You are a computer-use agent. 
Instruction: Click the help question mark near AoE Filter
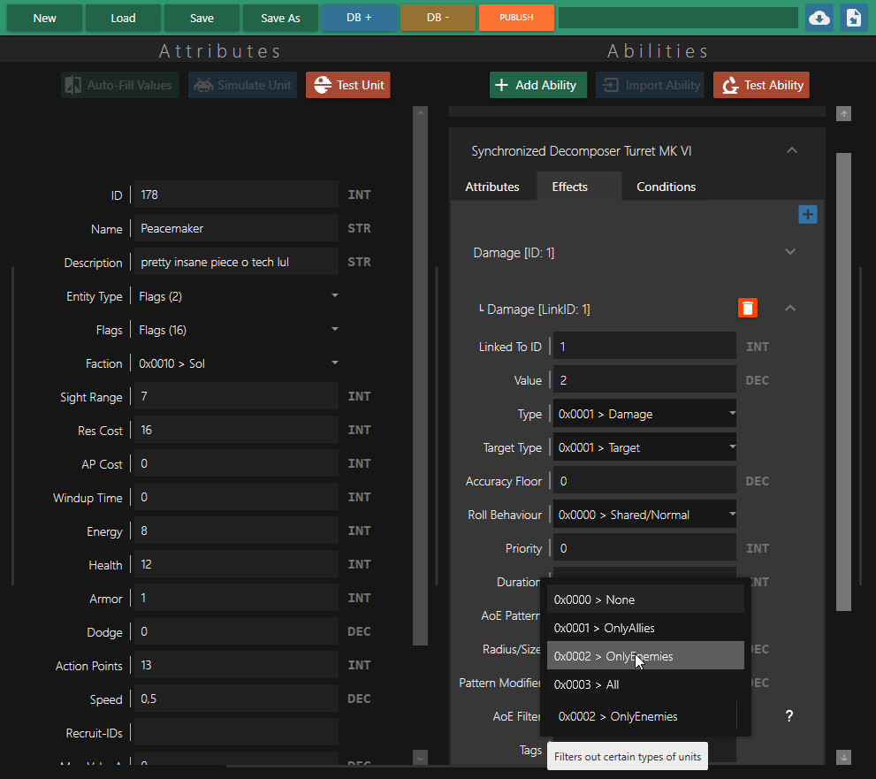tap(788, 716)
